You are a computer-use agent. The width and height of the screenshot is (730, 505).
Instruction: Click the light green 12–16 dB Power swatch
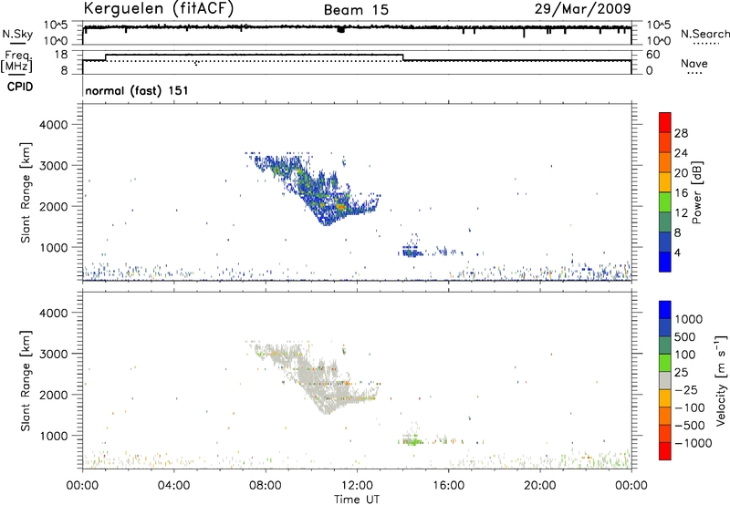tap(665, 201)
